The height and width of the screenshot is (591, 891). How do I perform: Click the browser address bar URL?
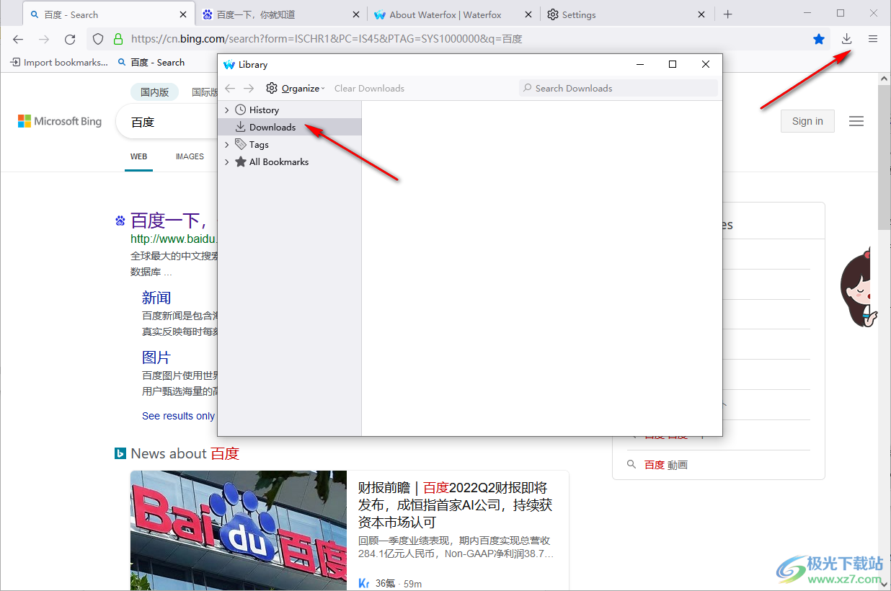point(327,40)
